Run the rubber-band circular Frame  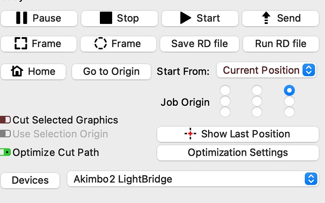tap(118, 44)
